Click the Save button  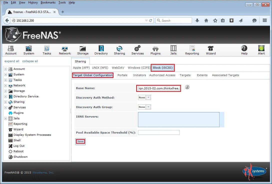pyautogui.click(x=80, y=142)
